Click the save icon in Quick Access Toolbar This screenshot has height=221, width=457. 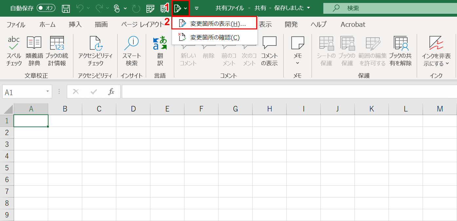(66, 8)
